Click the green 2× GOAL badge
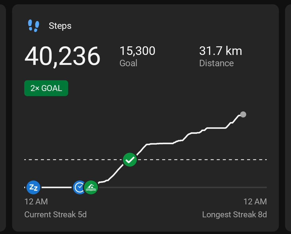 pyautogui.click(x=46, y=88)
